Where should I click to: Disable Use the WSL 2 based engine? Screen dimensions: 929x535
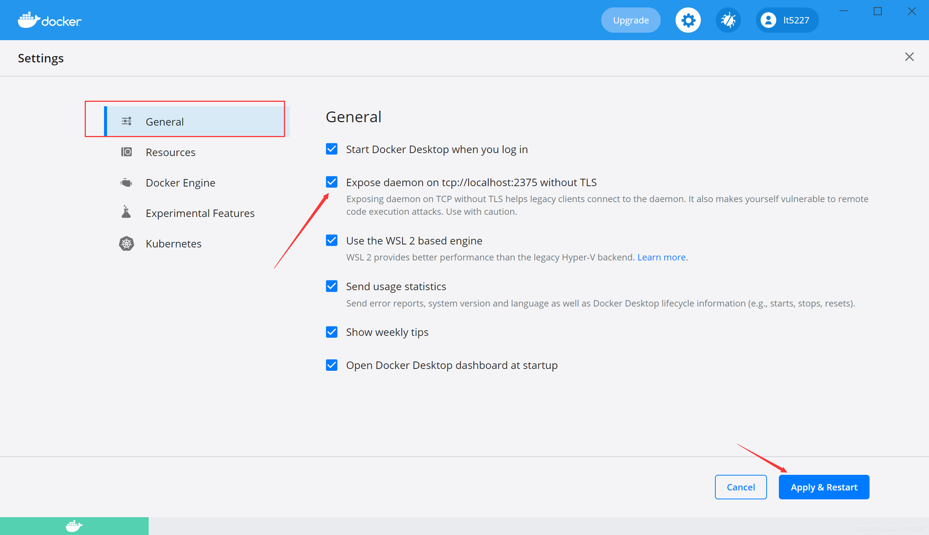(331, 240)
